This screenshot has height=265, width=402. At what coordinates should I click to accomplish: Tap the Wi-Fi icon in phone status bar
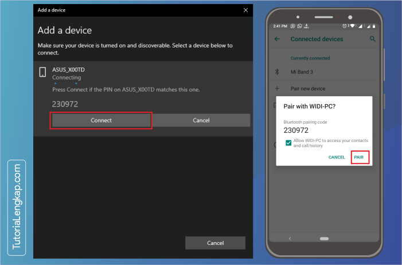(353, 26)
